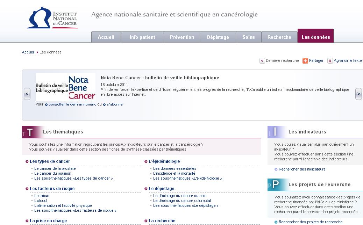Screen dimensions: 363x225
Task: Open Les données essentielles link
Action: tap(175, 169)
